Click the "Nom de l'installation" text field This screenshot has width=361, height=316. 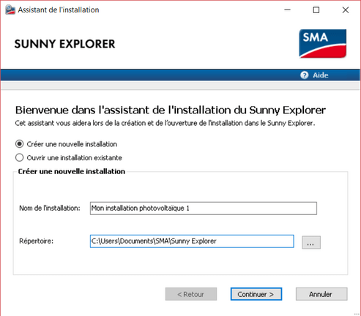(204, 208)
